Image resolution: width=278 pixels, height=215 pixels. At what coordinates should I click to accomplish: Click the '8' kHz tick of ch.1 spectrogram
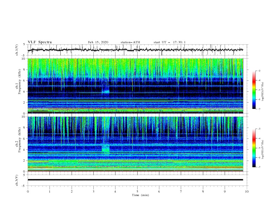click(x=25, y=70)
